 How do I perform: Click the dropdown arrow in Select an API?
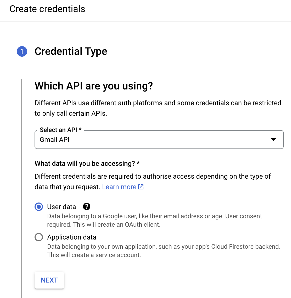tap(273, 140)
